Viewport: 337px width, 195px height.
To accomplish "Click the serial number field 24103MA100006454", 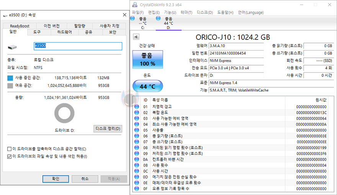I will 236,53.
